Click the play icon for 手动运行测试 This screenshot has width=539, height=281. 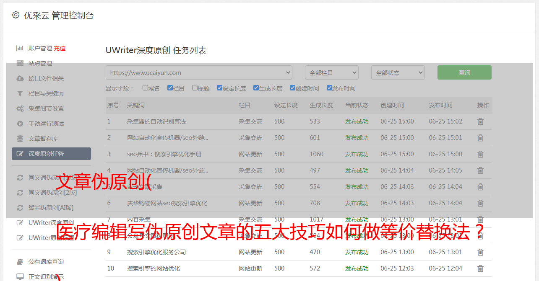[20, 124]
